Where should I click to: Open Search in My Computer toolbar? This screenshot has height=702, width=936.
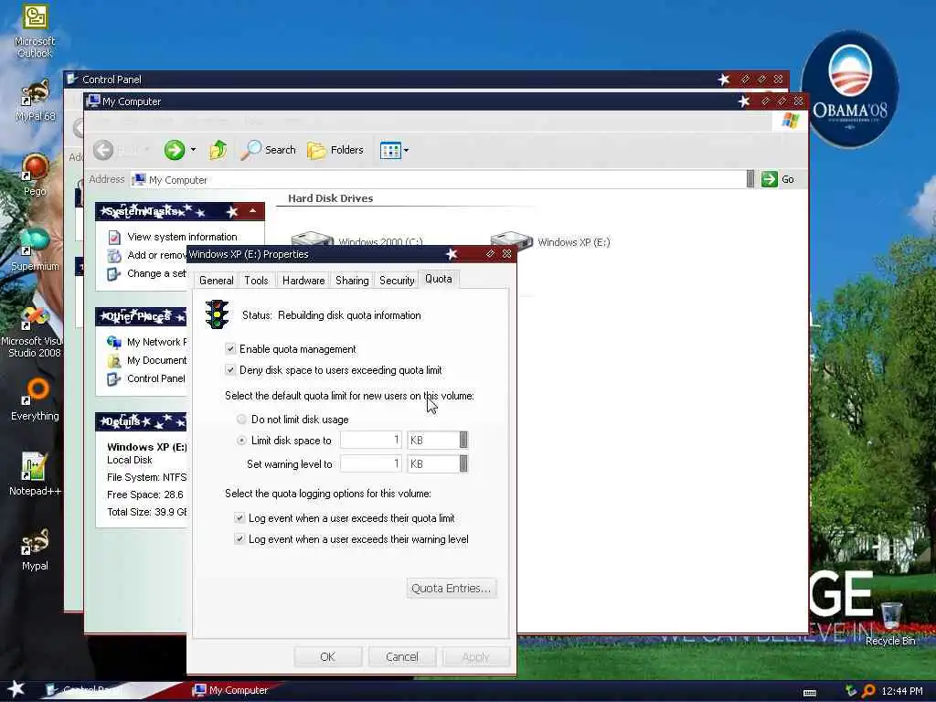click(x=268, y=150)
